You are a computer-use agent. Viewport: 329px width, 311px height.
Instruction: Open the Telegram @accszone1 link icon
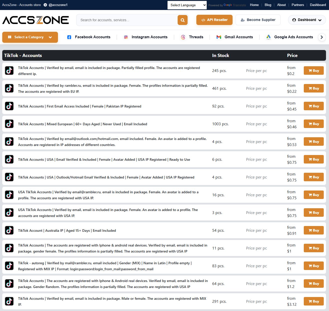point(45,5)
